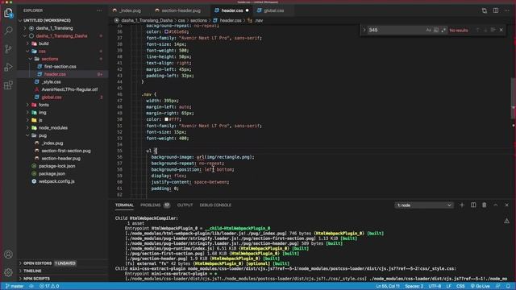Toggle find in selection
Image resolution: width=516 pixels, height=290 pixels.
493,30
